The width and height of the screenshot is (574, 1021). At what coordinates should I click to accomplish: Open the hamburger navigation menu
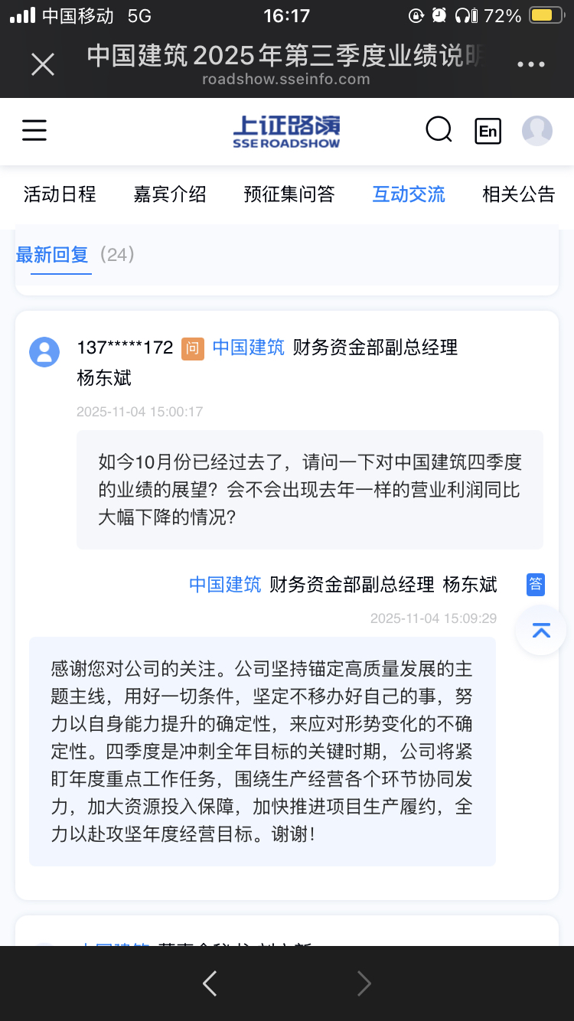pos(34,130)
